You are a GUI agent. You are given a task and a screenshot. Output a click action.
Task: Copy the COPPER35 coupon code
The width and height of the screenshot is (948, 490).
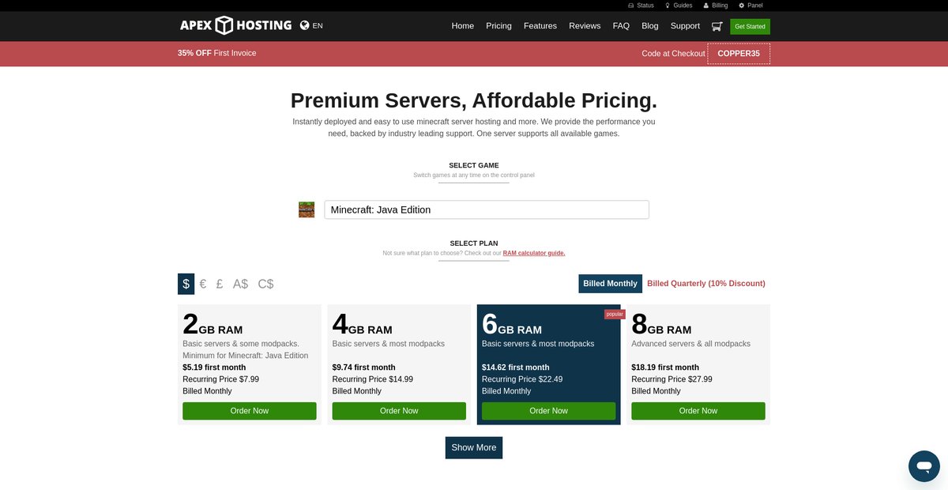(739, 54)
